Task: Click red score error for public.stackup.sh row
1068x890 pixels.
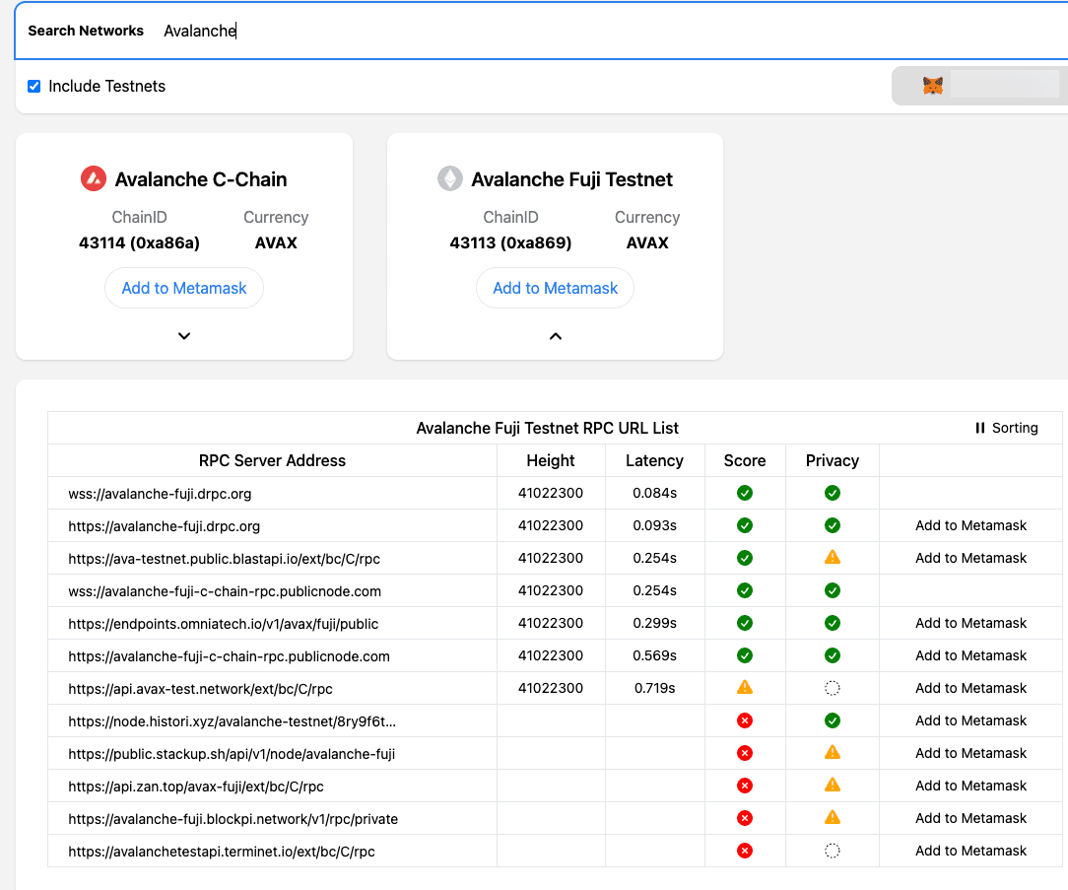Action: 745,753
